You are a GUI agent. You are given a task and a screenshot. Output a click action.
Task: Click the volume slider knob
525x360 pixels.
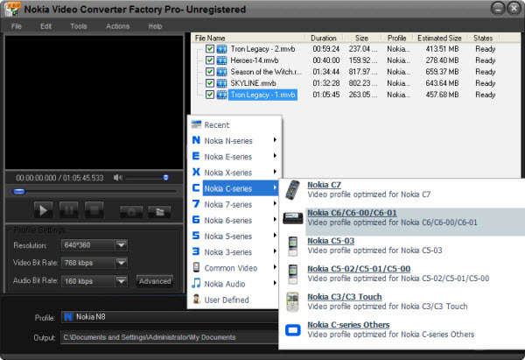click(165, 177)
